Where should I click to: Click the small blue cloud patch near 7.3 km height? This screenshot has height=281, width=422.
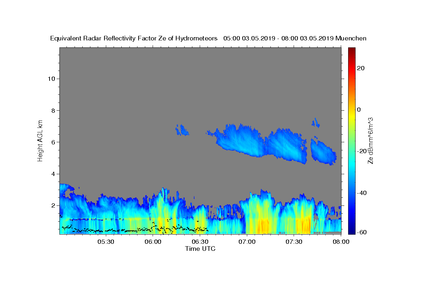(x=315, y=123)
